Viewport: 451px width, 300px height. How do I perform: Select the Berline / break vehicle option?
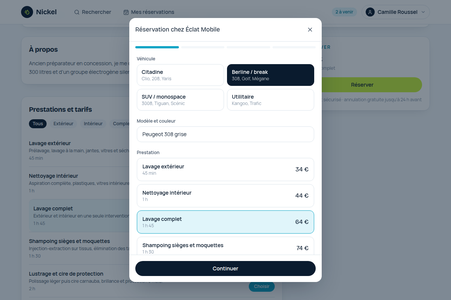(271, 75)
